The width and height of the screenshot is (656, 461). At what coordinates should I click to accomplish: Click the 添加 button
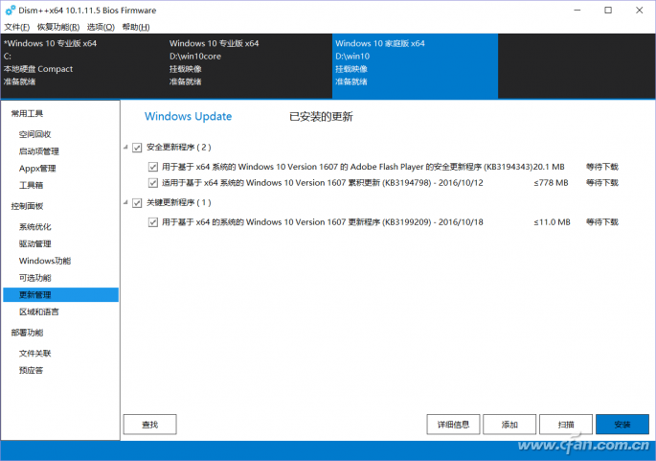coord(509,425)
